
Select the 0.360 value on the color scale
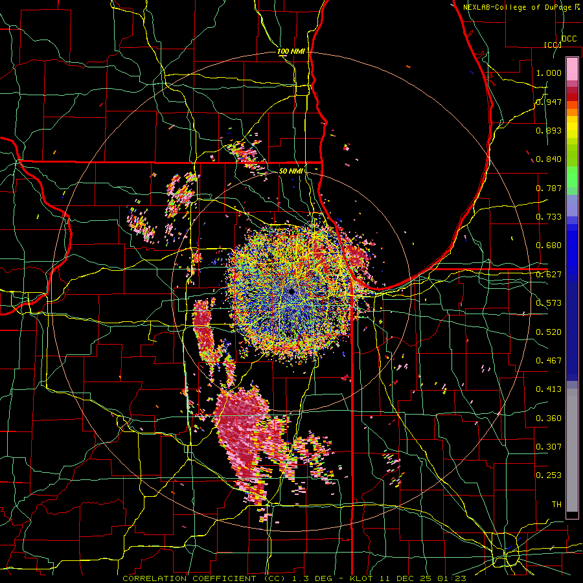point(549,418)
